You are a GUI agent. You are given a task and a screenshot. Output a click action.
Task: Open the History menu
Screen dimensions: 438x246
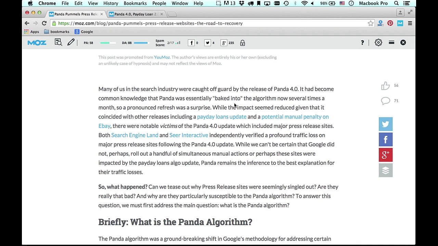tap(111, 3)
